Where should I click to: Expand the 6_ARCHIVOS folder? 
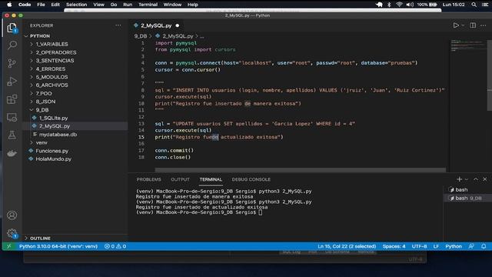[52, 85]
